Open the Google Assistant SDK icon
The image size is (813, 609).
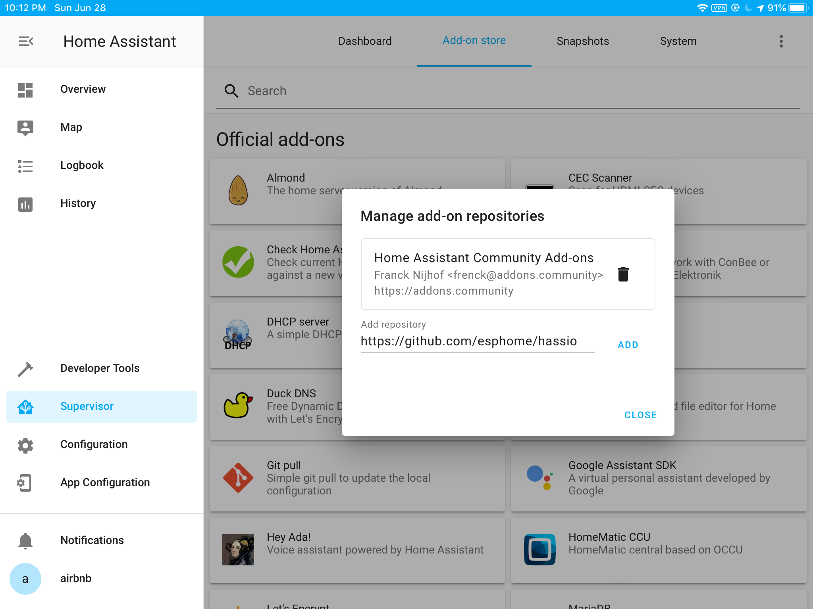(x=540, y=478)
